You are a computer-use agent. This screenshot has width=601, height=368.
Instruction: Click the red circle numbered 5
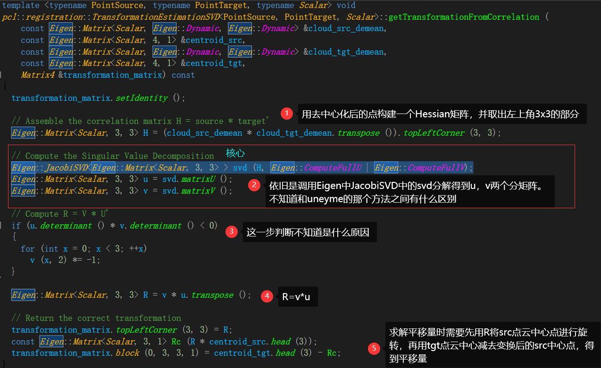click(374, 348)
